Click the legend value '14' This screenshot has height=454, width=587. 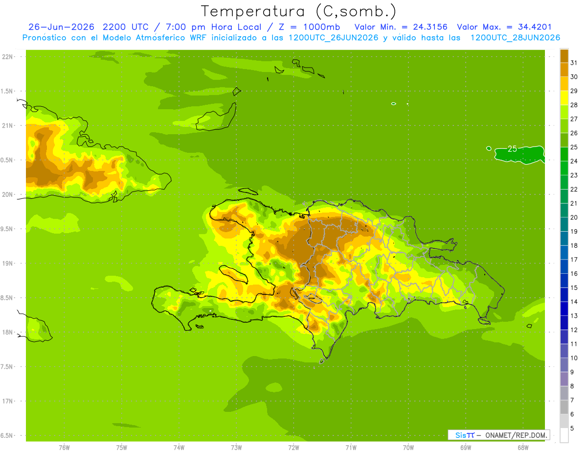pyautogui.click(x=574, y=302)
